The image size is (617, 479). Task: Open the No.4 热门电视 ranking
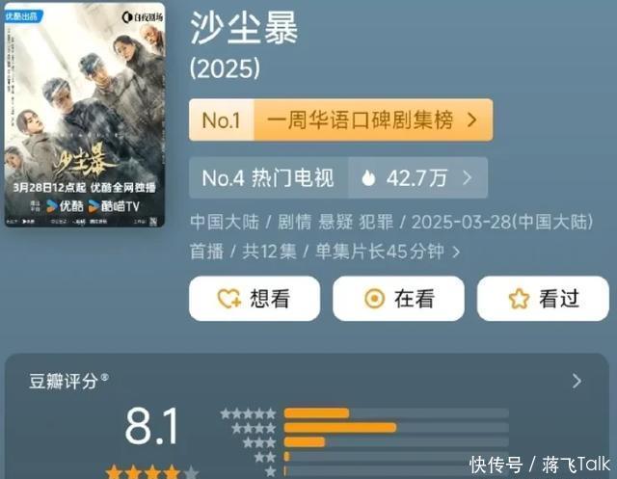point(268,177)
